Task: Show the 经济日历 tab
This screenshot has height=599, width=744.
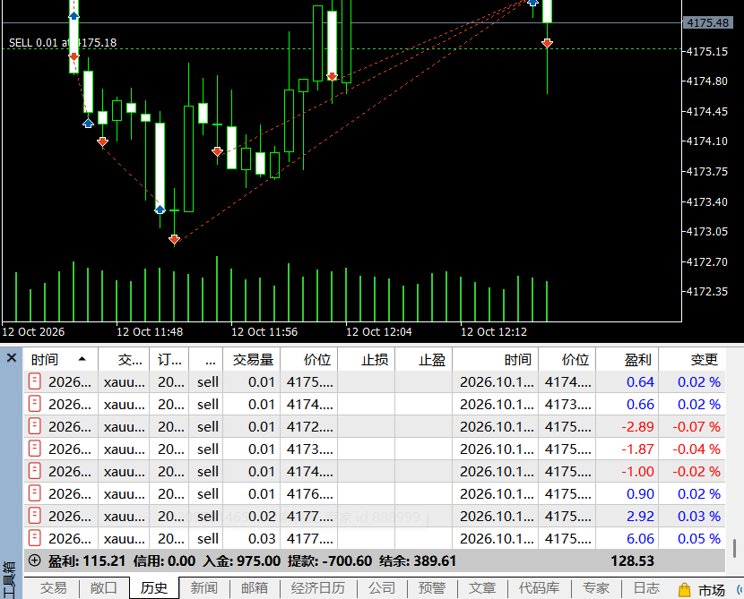Action: pos(318,588)
